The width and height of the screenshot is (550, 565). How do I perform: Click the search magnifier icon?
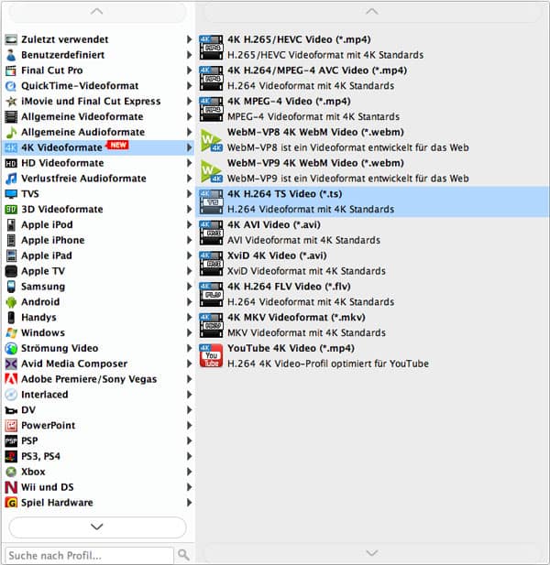[x=184, y=555]
